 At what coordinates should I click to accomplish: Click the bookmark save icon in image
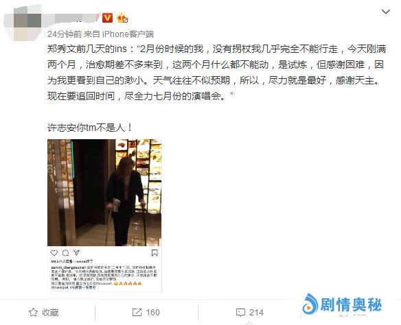(x=154, y=253)
